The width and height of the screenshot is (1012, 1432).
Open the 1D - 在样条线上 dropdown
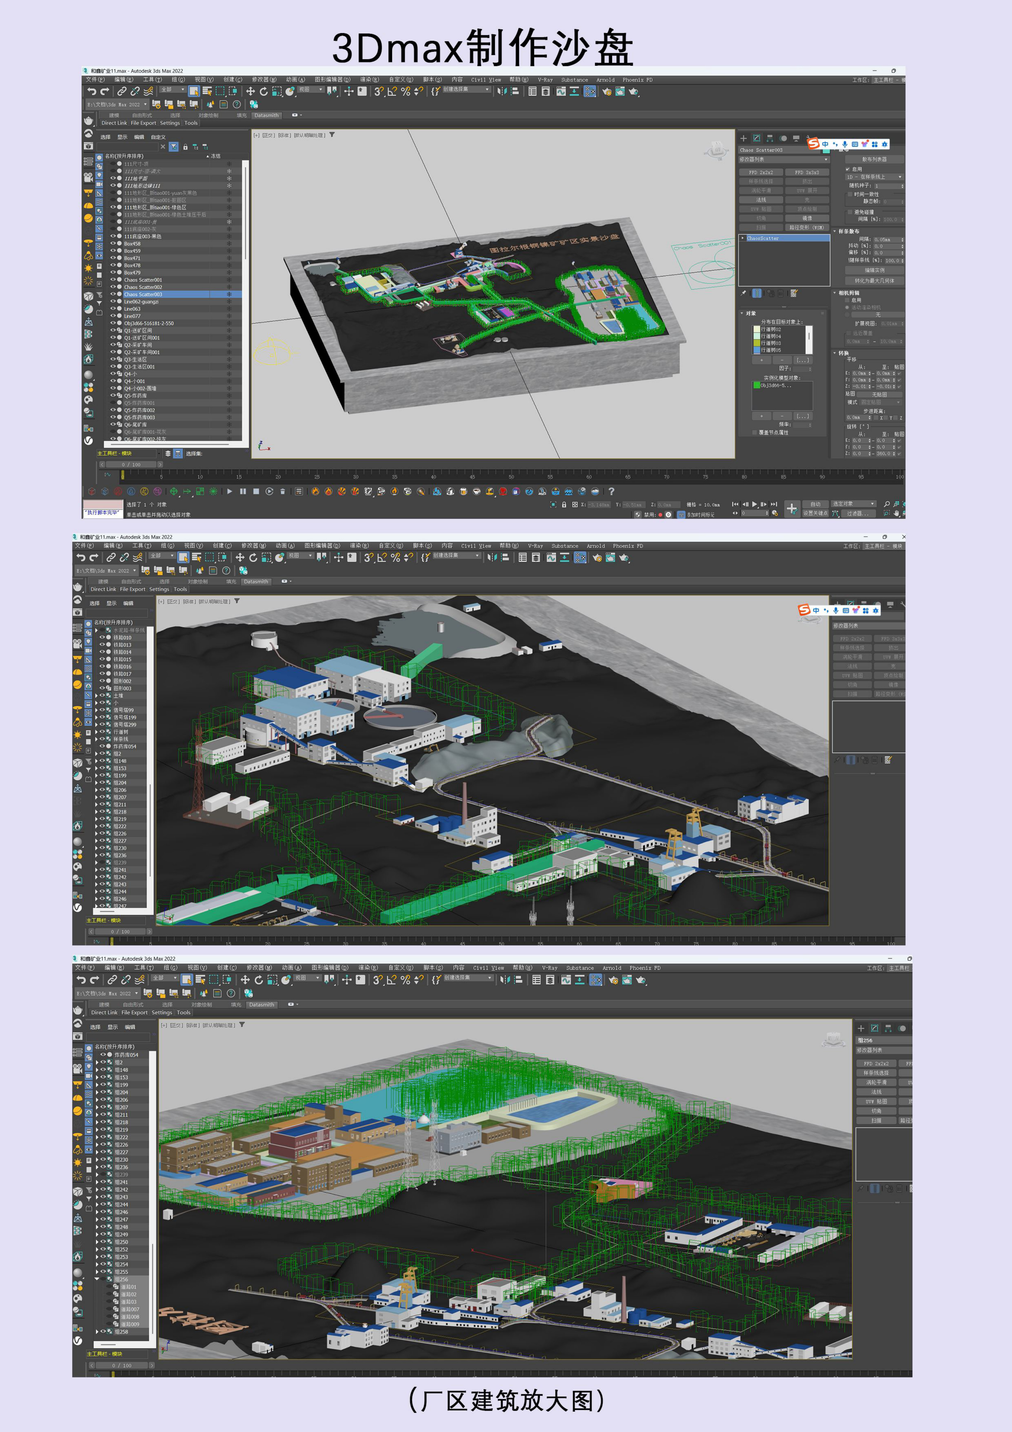pyautogui.click(x=874, y=177)
